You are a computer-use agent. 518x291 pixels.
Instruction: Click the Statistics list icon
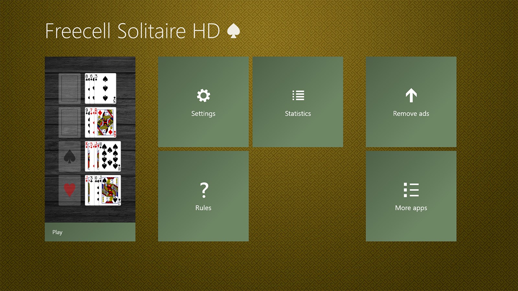click(x=298, y=96)
